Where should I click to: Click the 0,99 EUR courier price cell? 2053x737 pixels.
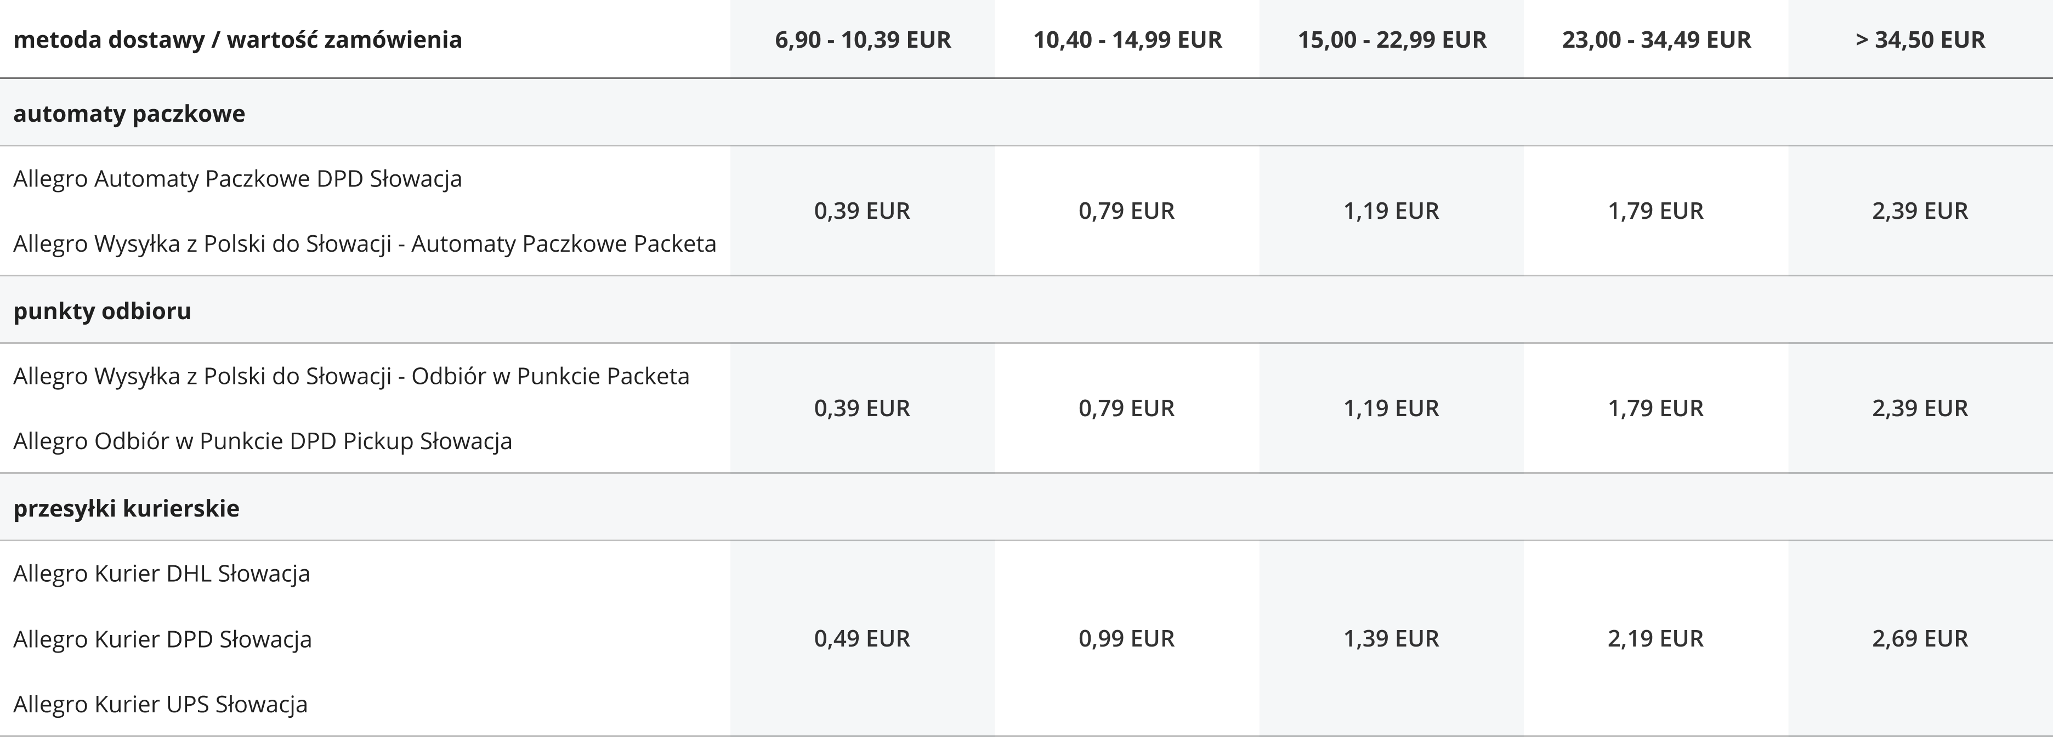1127,638
